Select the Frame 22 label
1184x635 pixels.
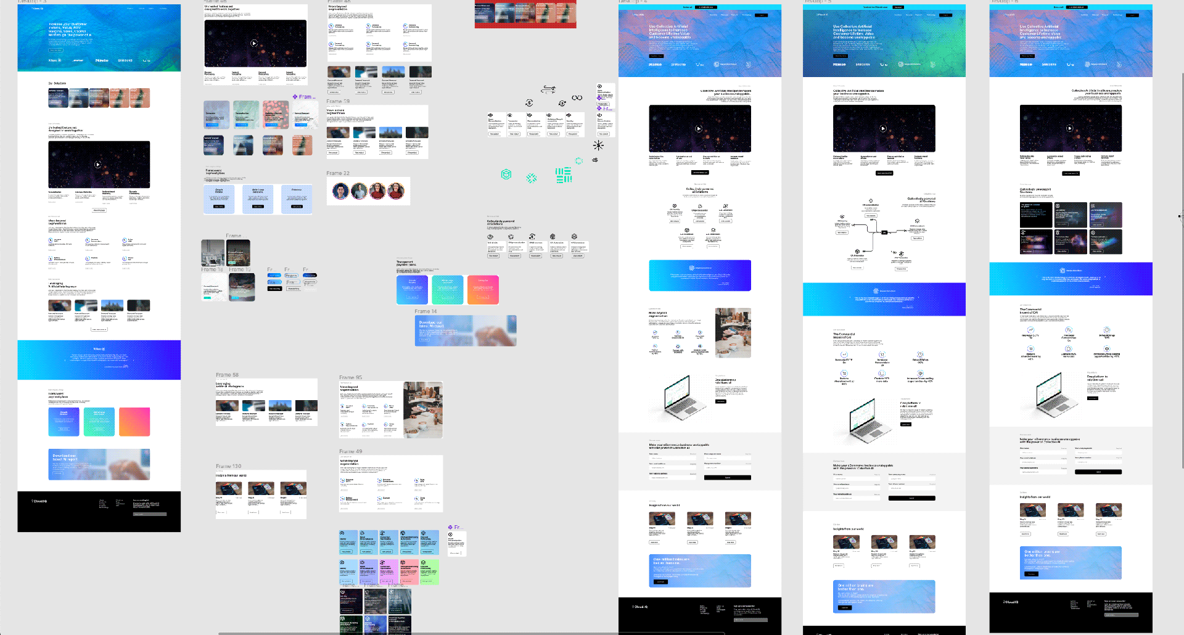coord(338,174)
